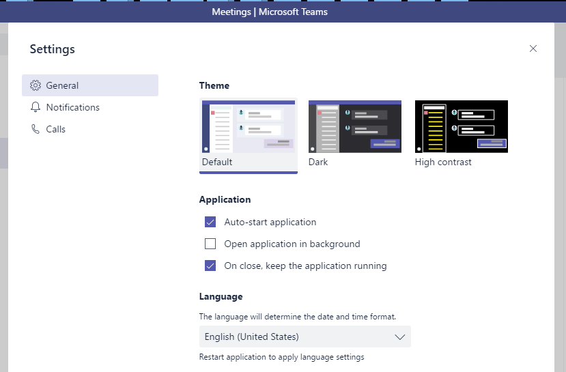The height and width of the screenshot is (372, 566).
Task: Click the "Default" theme label text
Action: [x=217, y=162]
